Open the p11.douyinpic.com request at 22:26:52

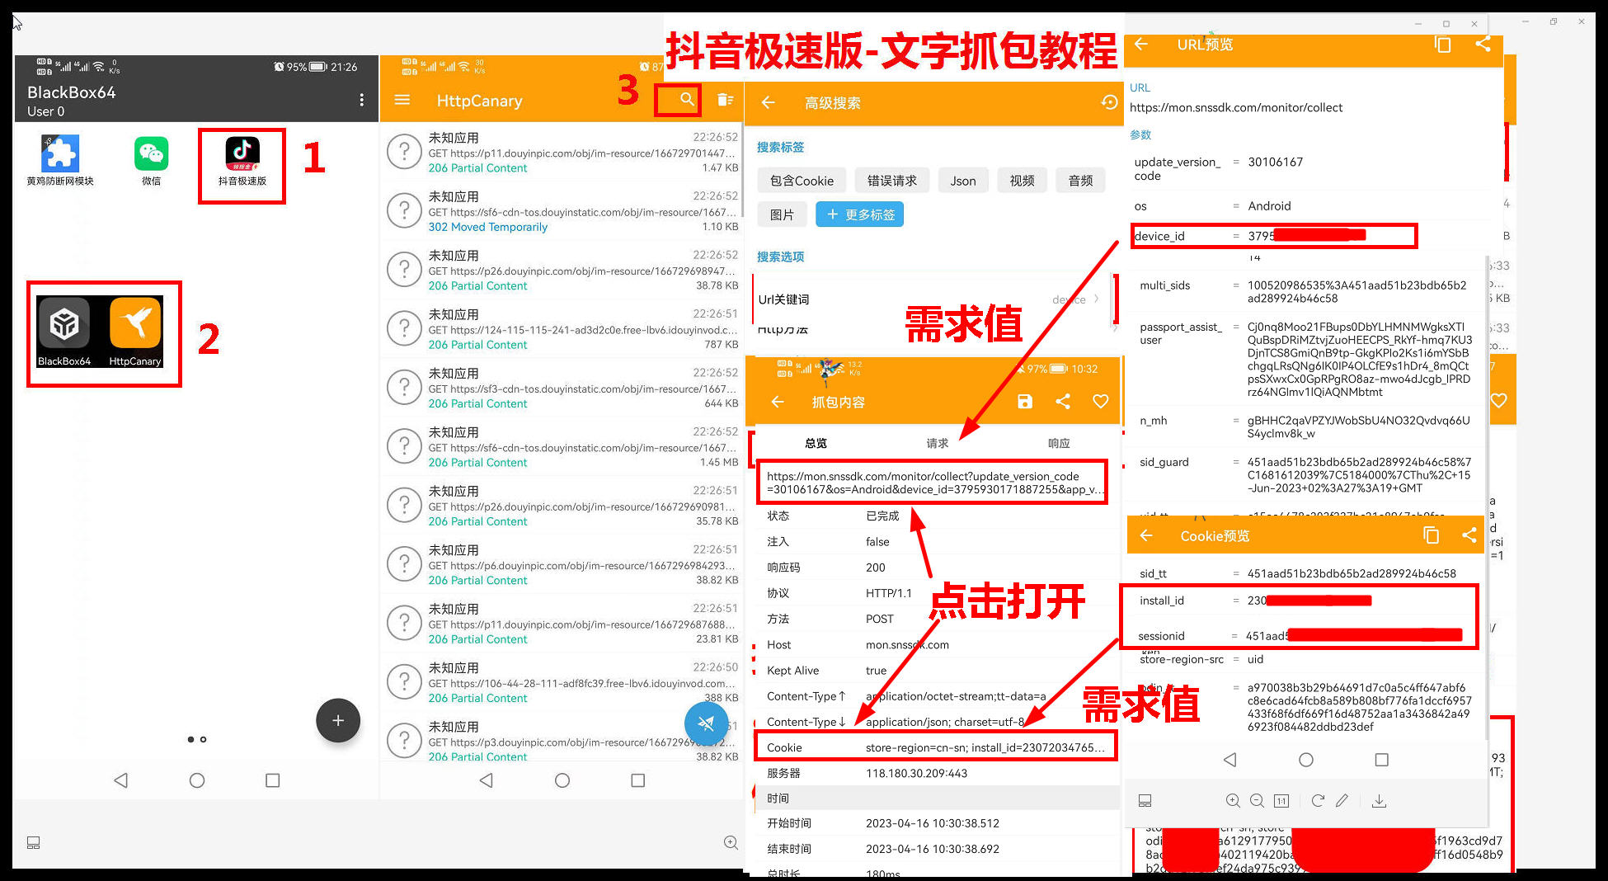coord(562,153)
